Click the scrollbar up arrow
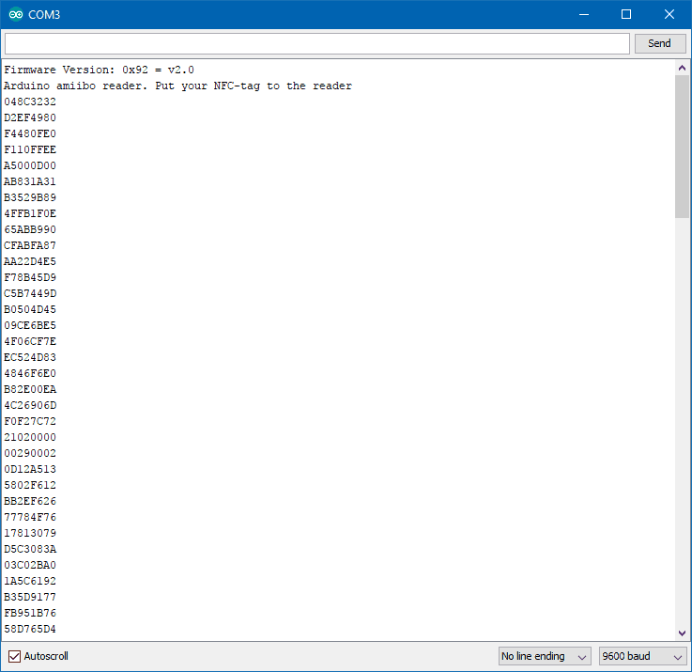Image resolution: width=692 pixels, height=672 pixels. click(x=682, y=68)
